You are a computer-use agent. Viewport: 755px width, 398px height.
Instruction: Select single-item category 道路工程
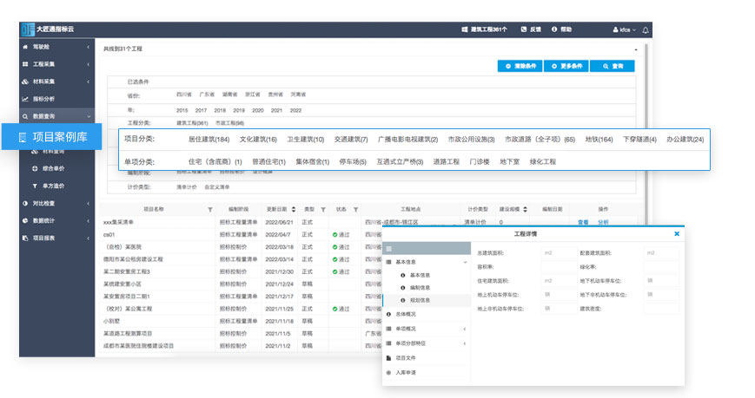447,162
